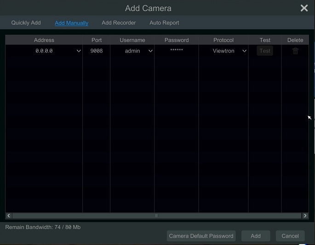Click the Port column header
This screenshot has width=315, height=245.
click(x=97, y=40)
